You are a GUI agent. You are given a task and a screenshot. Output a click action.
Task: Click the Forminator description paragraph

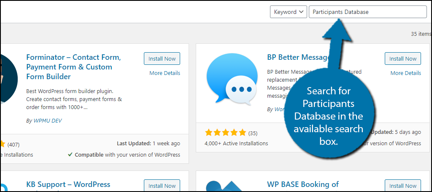[x=74, y=99]
